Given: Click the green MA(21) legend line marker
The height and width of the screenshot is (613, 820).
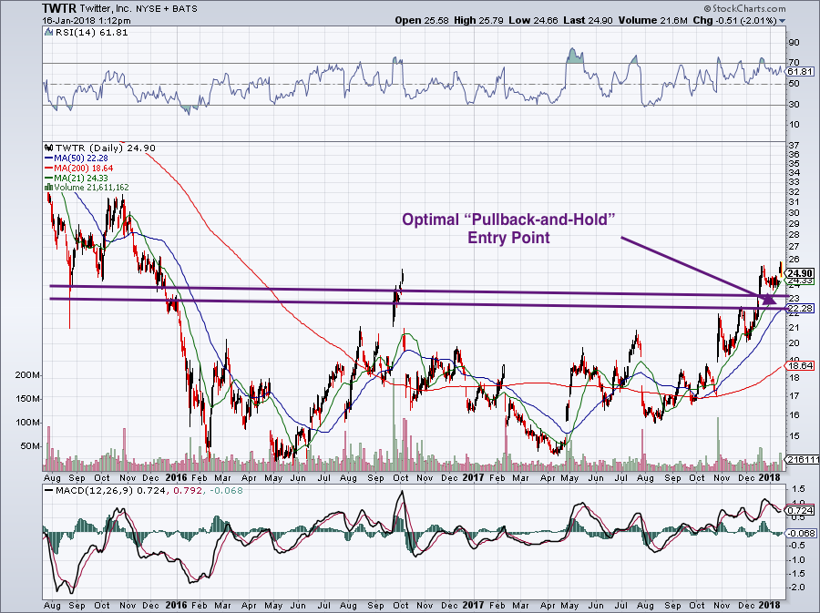Looking at the screenshot, I should point(48,179).
